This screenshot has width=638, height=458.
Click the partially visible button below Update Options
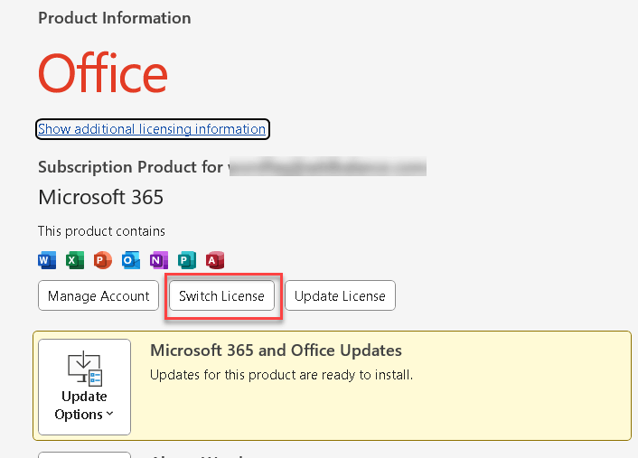tap(84, 454)
